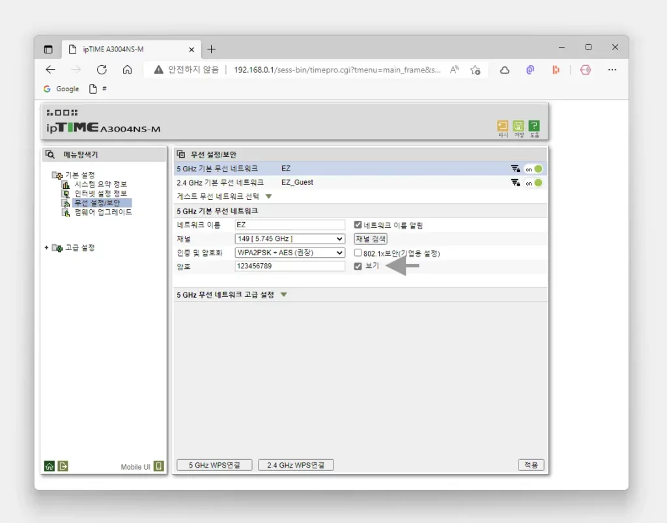Expand 5 GHz 무선 네트워크 고급 설정
This screenshot has width=667, height=523.
(283, 295)
